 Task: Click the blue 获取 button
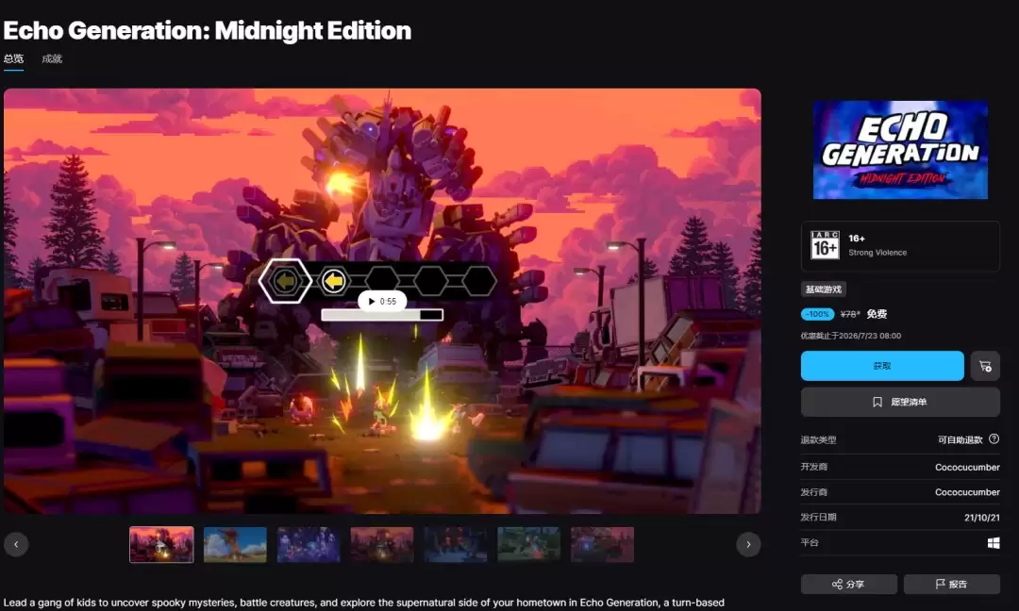882,366
